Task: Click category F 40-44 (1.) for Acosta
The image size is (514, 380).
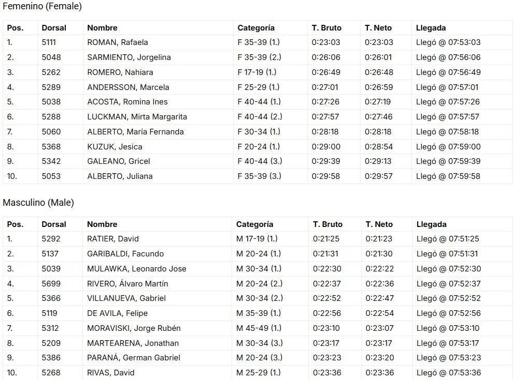Action: (259, 102)
